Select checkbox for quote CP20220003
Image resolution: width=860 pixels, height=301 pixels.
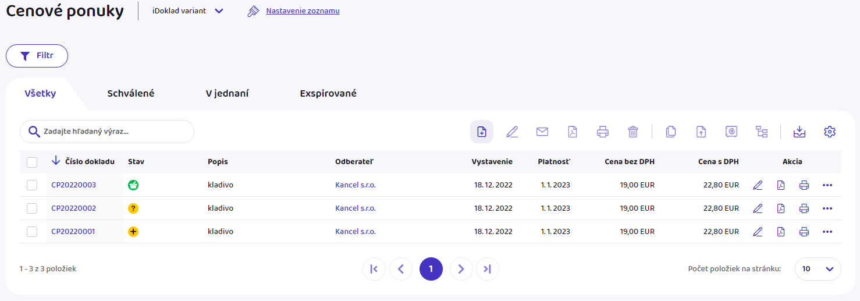[x=32, y=185]
